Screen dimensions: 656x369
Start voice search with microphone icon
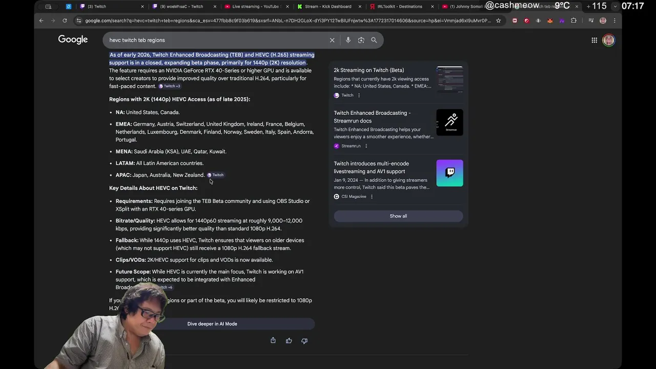(348, 40)
